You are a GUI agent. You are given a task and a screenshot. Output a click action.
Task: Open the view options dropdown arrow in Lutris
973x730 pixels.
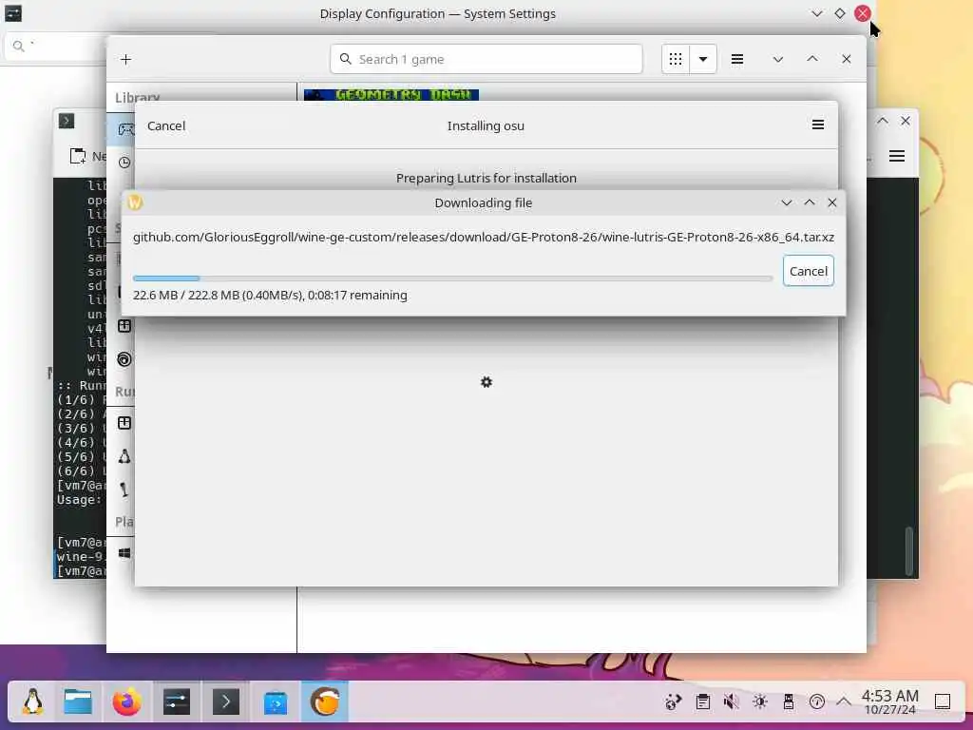[x=703, y=60]
